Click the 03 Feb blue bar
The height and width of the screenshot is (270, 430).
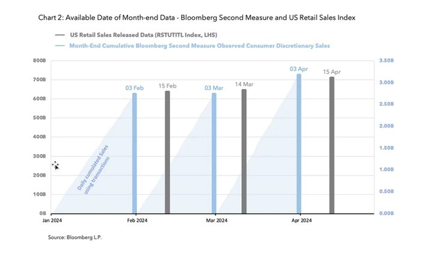pos(134,153)
